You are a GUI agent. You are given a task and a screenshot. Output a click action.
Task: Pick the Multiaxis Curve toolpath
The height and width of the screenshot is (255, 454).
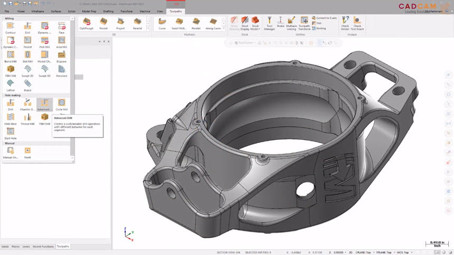click(x=162, y=24)
